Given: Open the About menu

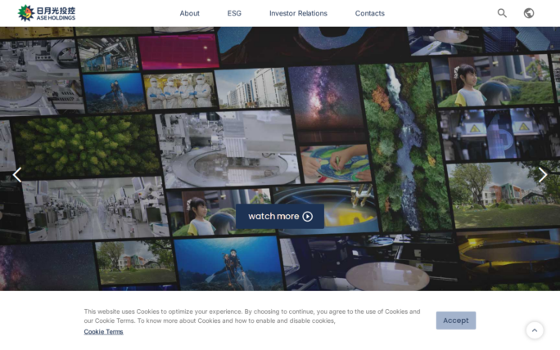Looking at the screenshot, I should coord(189,13).
